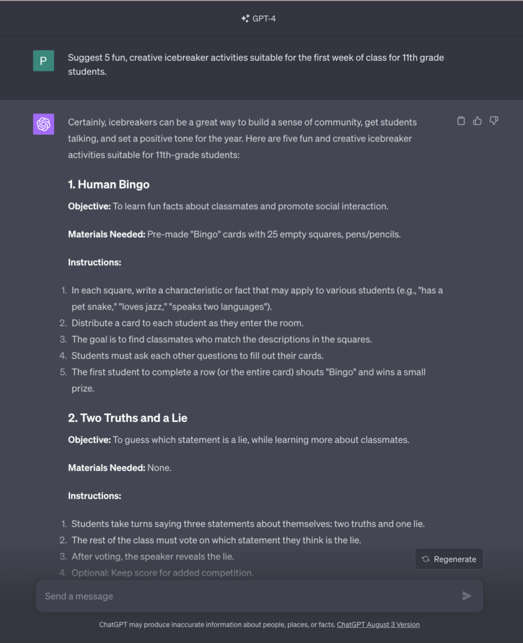Click the first Materials Needed label
This screenshot has width=523, height=643.
(x=107, y=234)
